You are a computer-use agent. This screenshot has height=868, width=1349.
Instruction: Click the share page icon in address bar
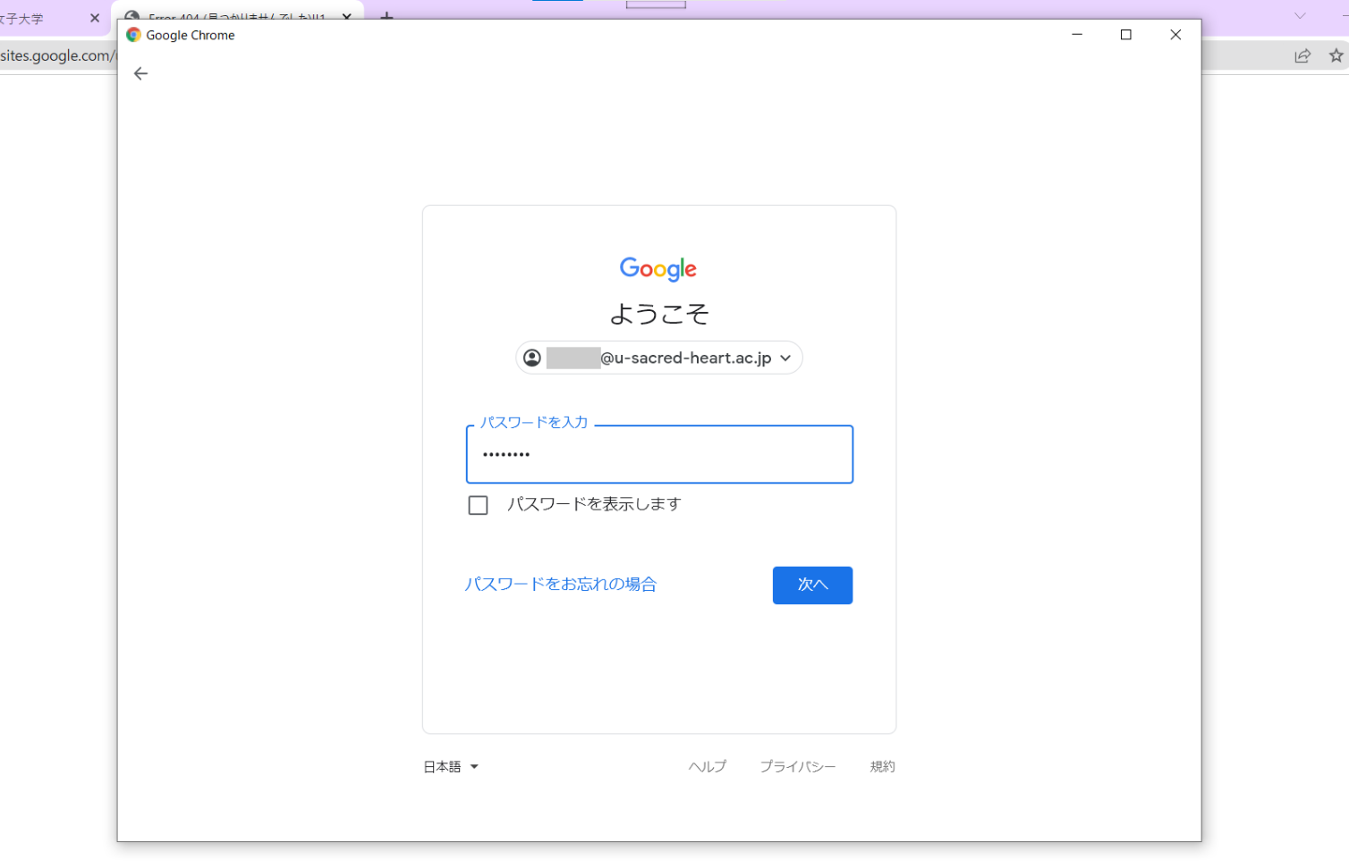1302,55
